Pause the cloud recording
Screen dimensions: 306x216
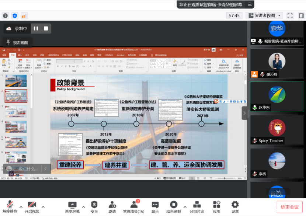pyautogui.click(x=36, y=28)
